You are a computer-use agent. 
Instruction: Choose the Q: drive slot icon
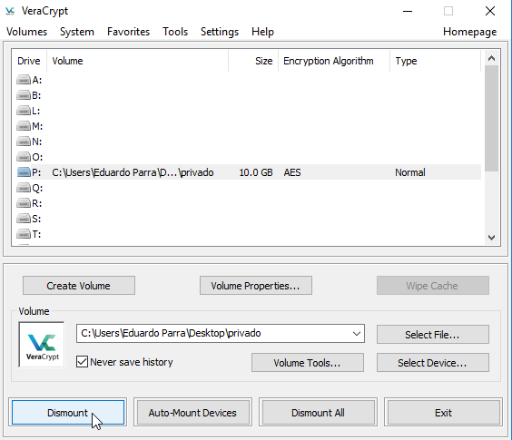coord(24,188)
